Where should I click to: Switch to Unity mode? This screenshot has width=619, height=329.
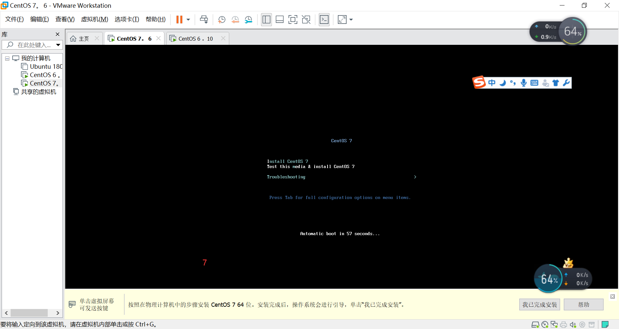point(306,20)
